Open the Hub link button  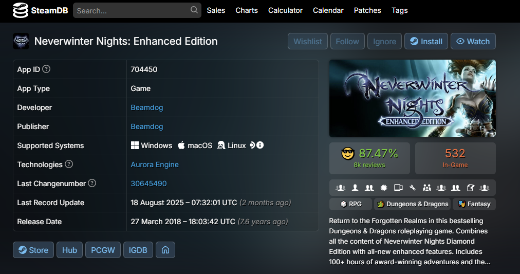coord(70,250)
